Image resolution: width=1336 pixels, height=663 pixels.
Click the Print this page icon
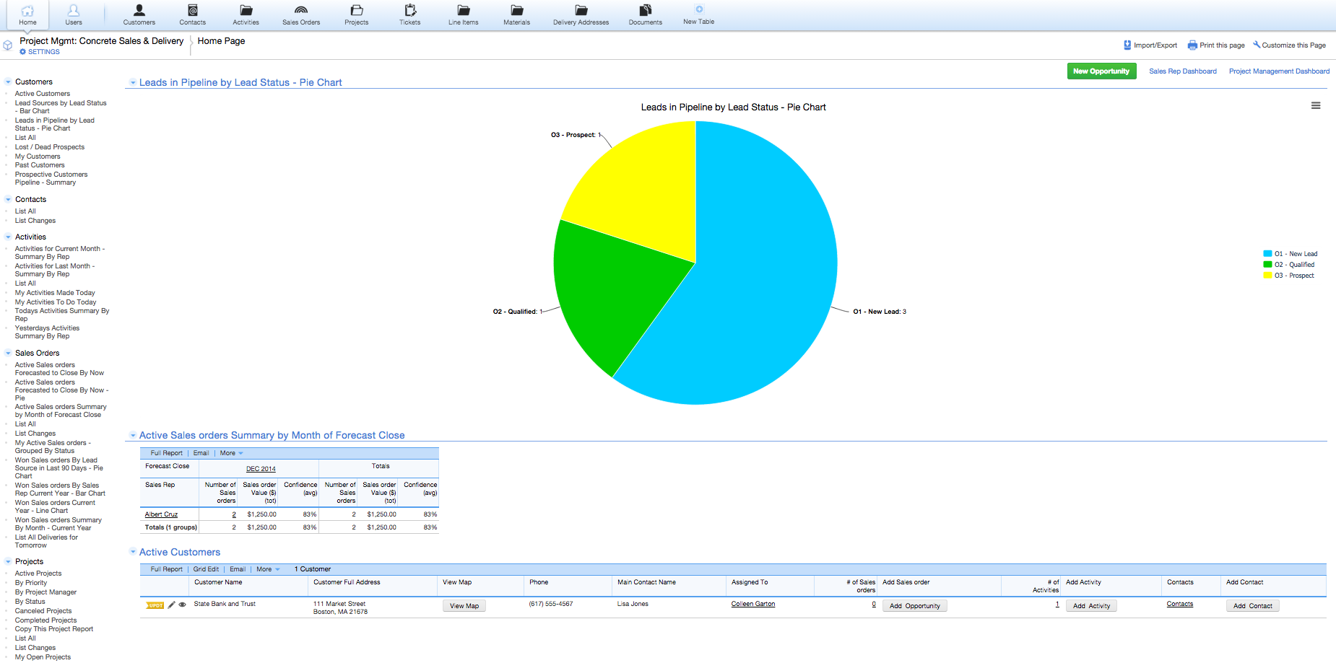pyautogui.click(x=1192, y=45)
